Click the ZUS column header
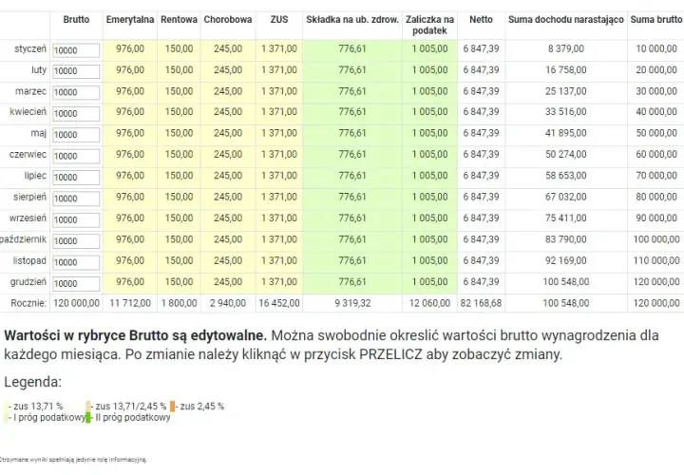The image size is (684, 475). pyautogui.click(x=279, y=20)
